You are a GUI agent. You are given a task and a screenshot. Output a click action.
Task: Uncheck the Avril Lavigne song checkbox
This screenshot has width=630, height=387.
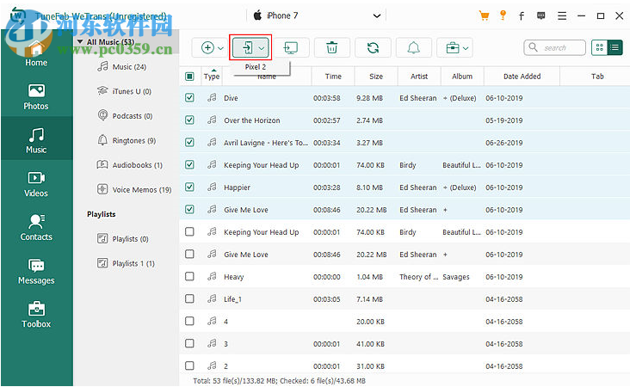(x=189, y=143)
